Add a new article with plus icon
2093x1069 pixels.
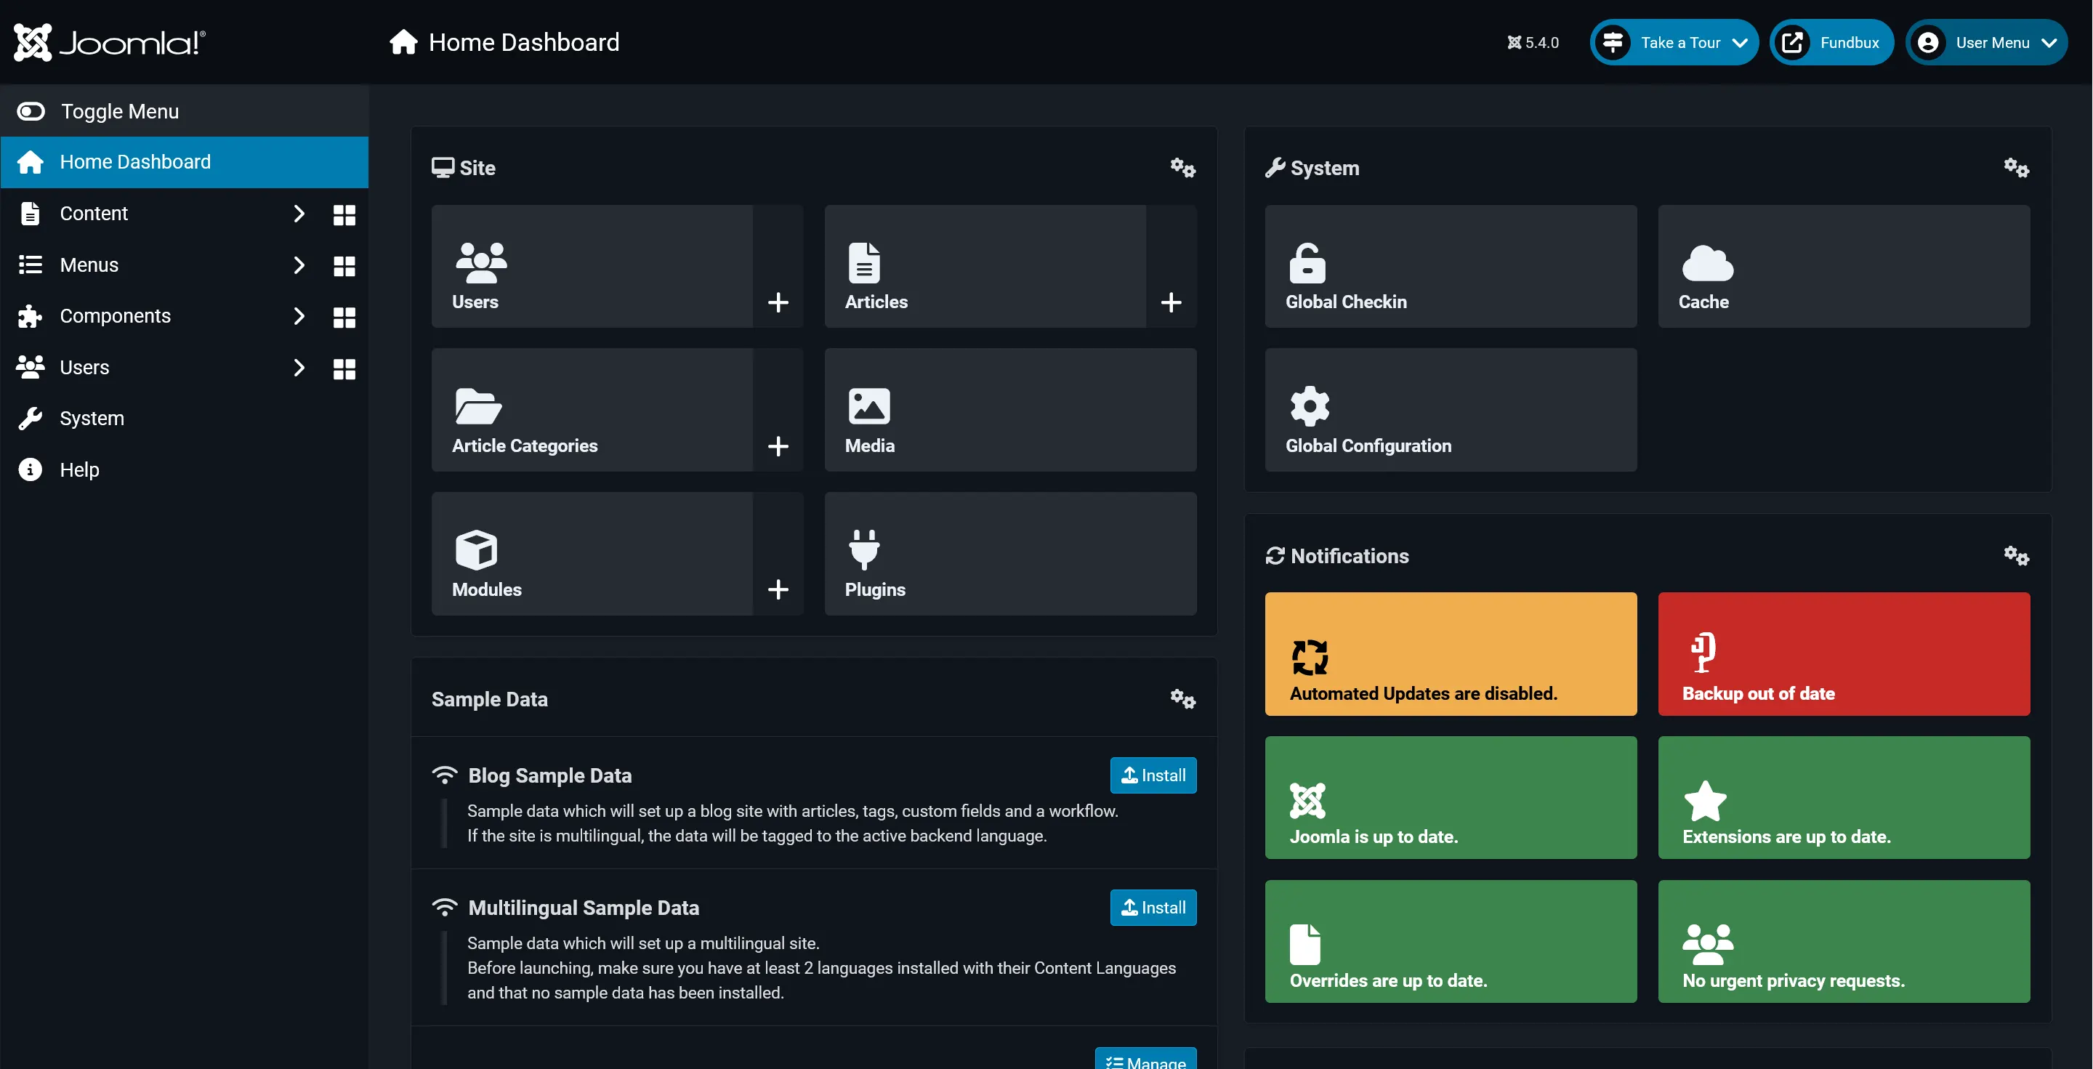(x=1170, y=302)
